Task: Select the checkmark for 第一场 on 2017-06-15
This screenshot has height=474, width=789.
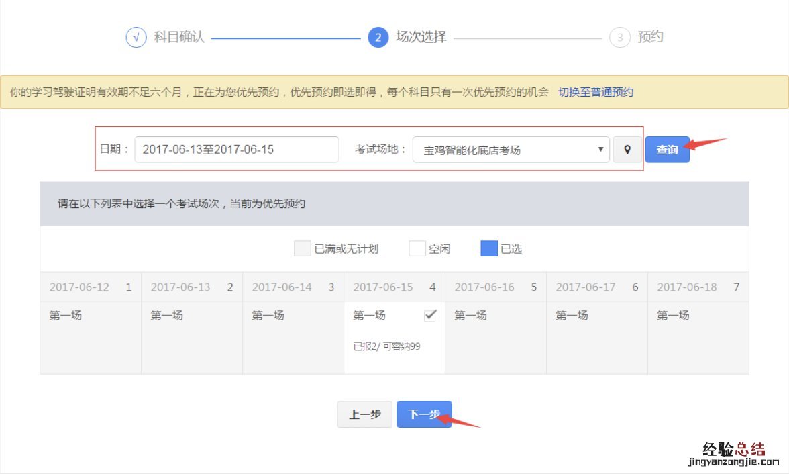Action: (x=431, y=314)
